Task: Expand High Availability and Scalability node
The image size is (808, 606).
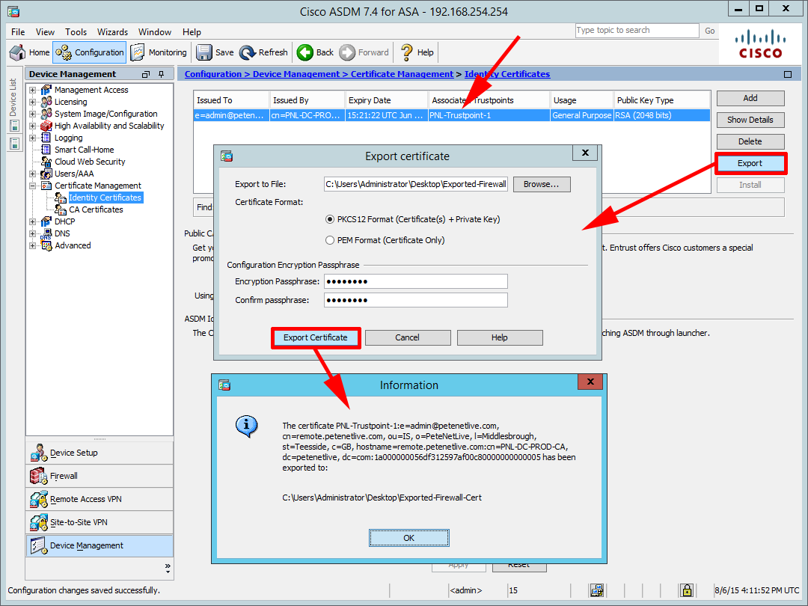Action: 32,126
